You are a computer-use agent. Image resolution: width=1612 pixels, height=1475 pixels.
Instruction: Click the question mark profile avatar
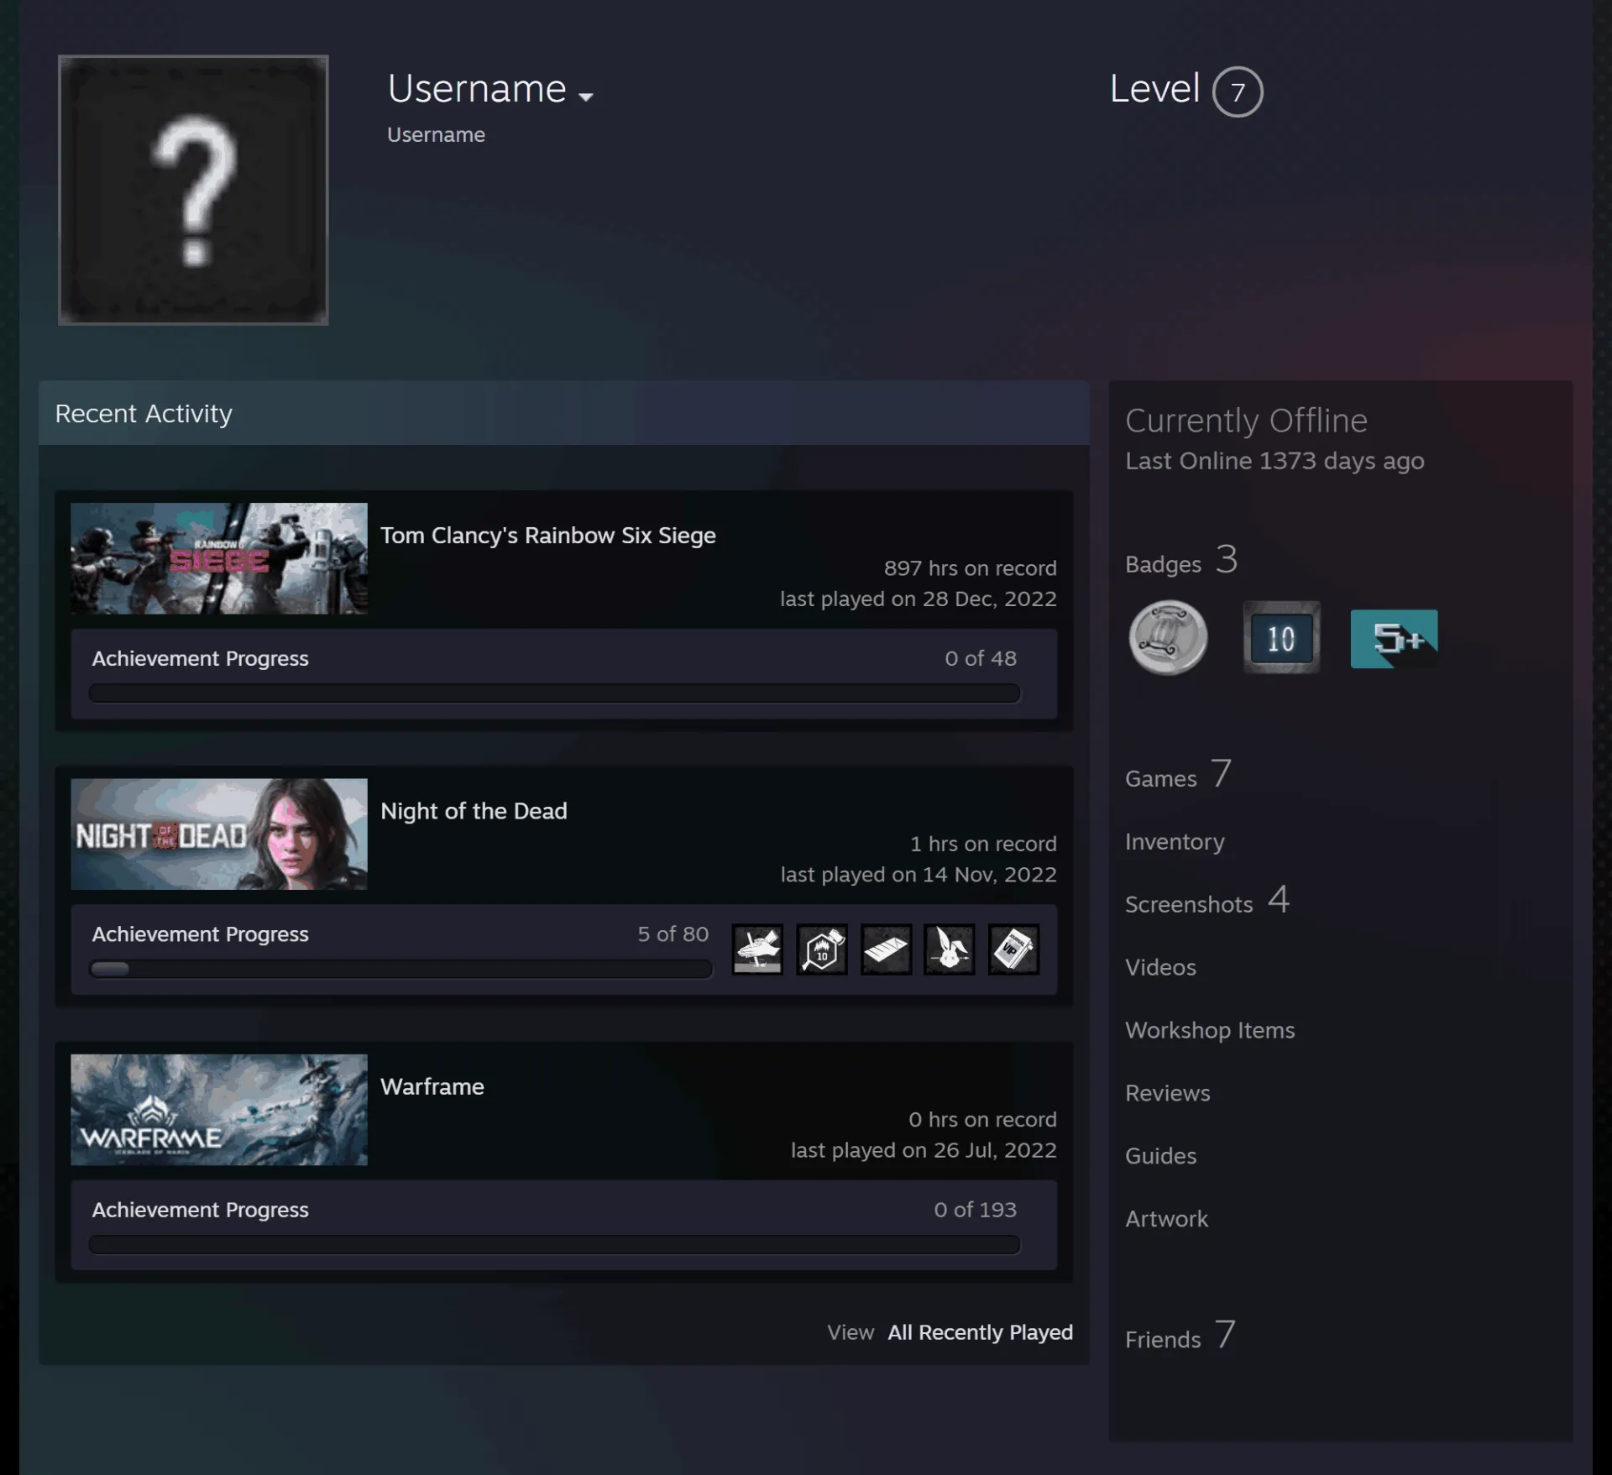pos(193,190)
